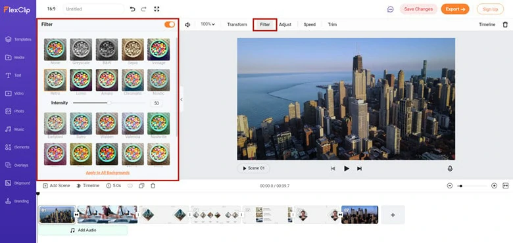
Task: Click the Intensity slider handle
Action: pyautogui.click(x=109, y=103)
